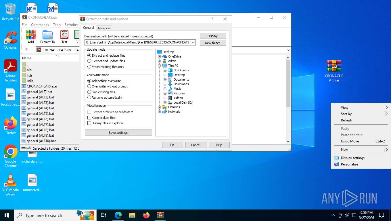Select Skip existing files option
Screen dimensions: 391x221
[101, 92]
